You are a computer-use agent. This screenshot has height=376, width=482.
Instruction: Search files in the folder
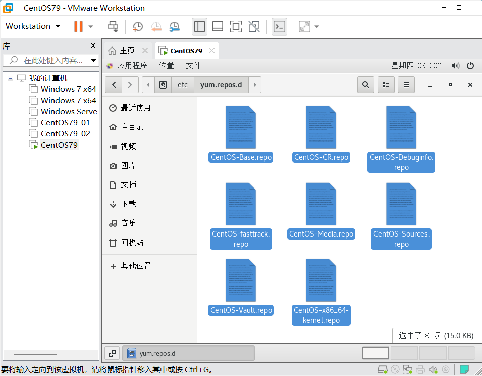pyautogui.click(x=366, y=85)
